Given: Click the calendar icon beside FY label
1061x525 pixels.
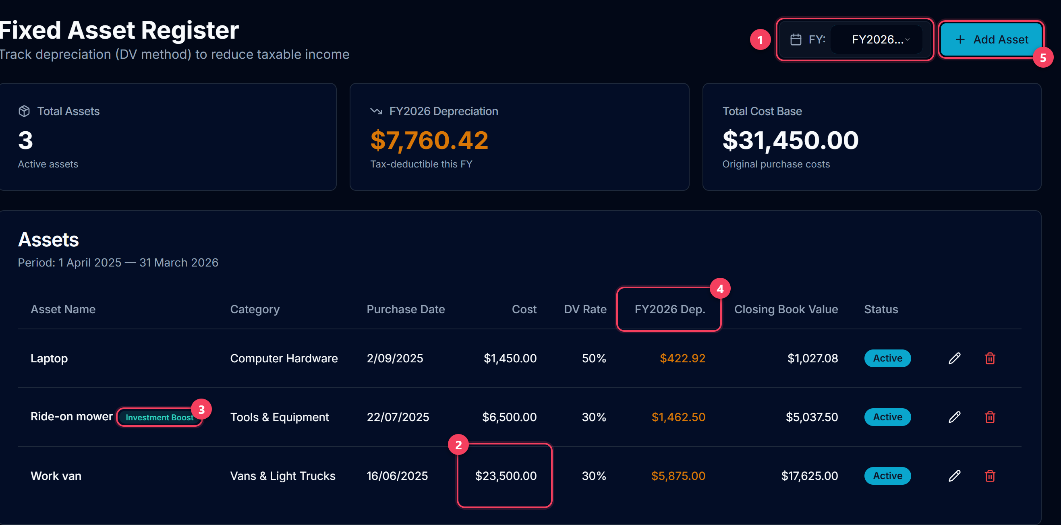Looking at the screenshot, I should pyautogui.click(x=796, y=39).
